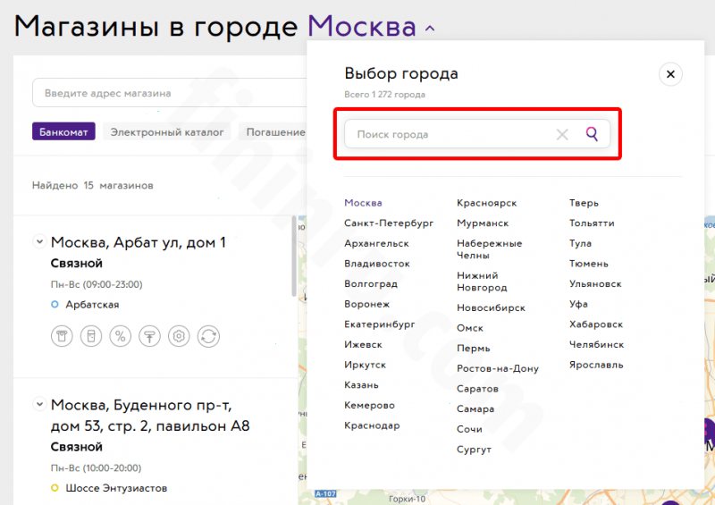The image size is (715, 505).
Task: Select Тольятти city
Action: pyautogui.click(x=592, y=223)
